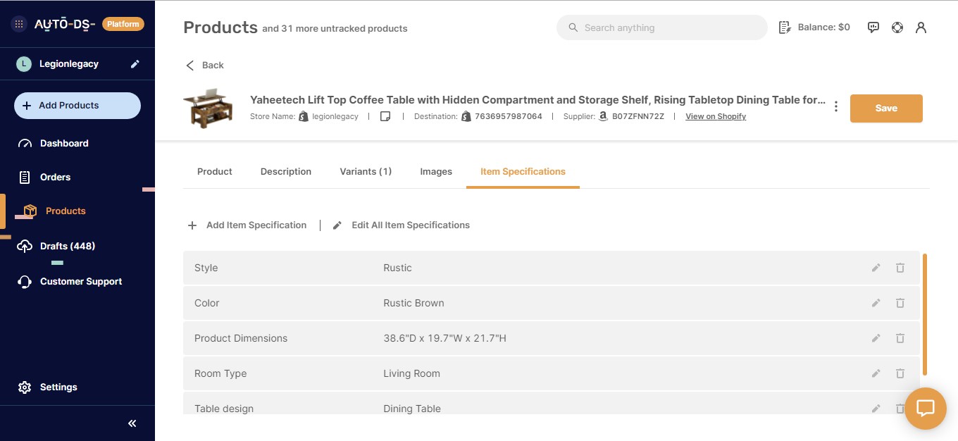
Task: Open the user account profile icon
Action: (x=921, y=27)
